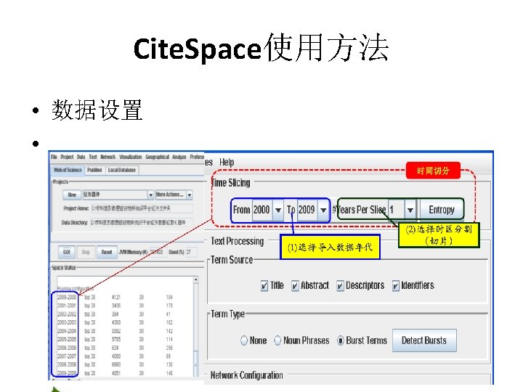Switch to the Web of Science tab
This screenshot has width=523, height=392.
[68, 170]
